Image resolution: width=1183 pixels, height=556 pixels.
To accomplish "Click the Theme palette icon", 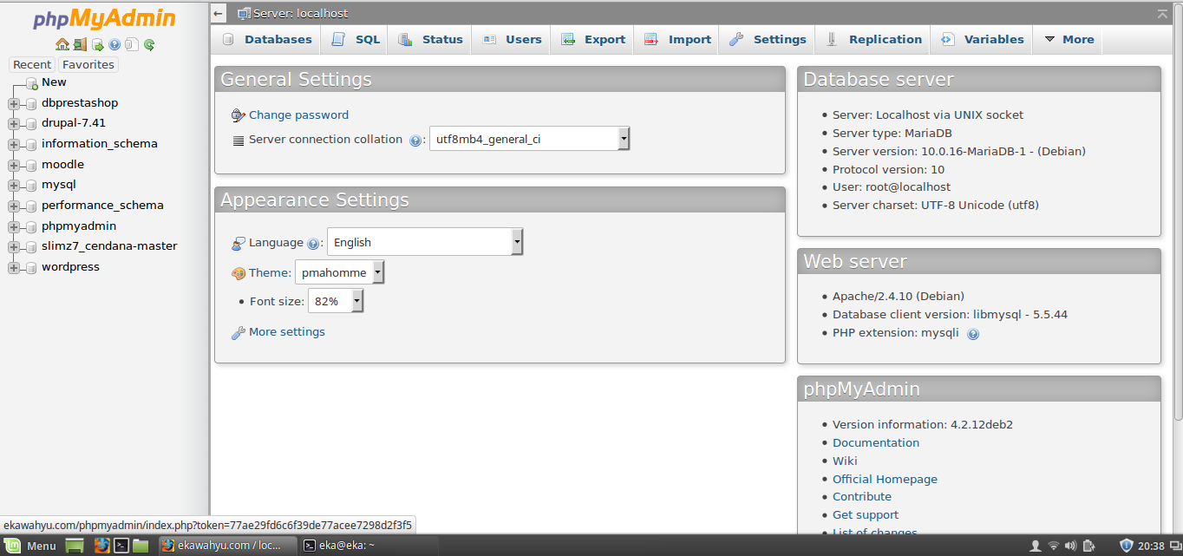I will 239,273.
